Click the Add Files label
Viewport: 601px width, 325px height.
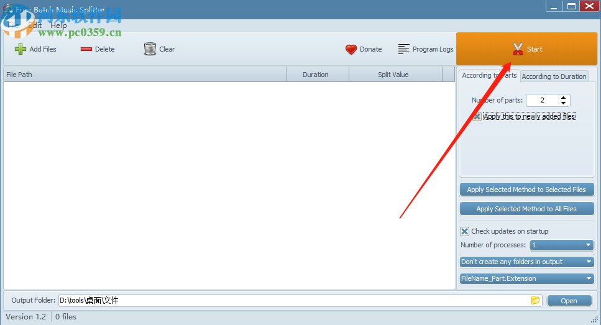tap(43, 49)
